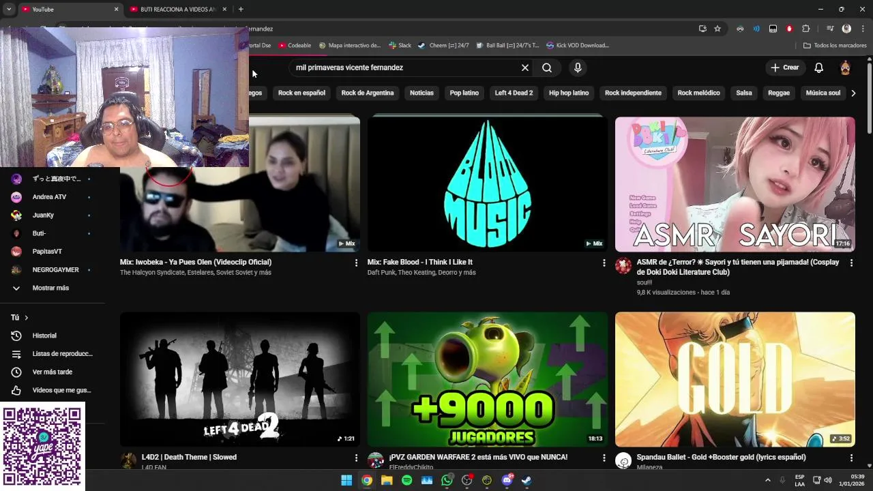This screenshot has width=873, height=491.
Task: Show hidden system tray icons
Action: point(767,480)
